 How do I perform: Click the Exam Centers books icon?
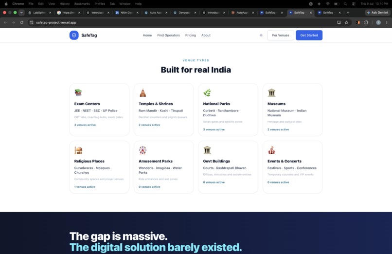tap(78, 92)
